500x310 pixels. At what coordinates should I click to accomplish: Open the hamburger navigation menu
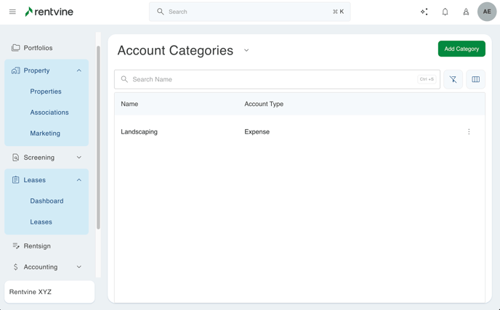(12, 12)
